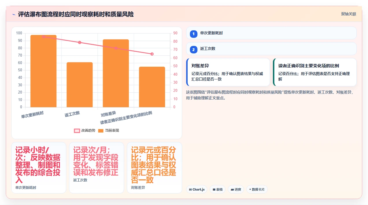Click the 数据卡片 tag
Screen dimensions: 368x205
(x=257, y=189)
